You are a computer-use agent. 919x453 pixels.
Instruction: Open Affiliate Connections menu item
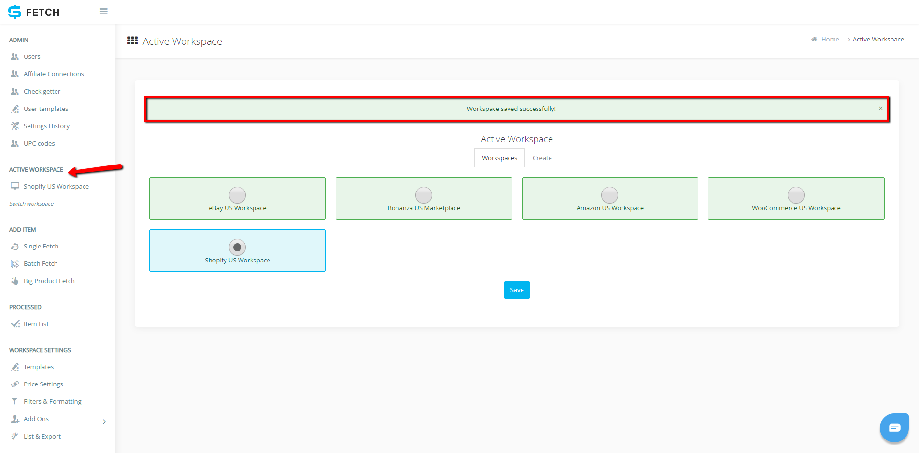click(x=54, y=74)
